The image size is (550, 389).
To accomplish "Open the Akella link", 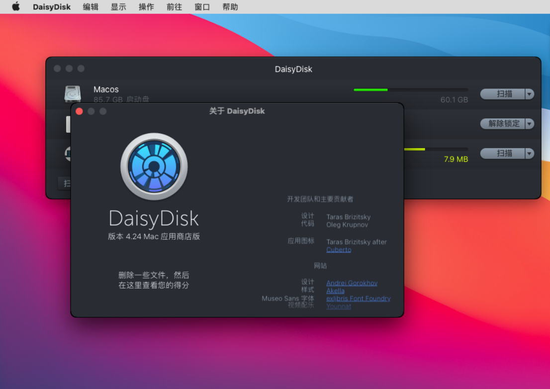I will pyautogui.click(x=335, y=291).
